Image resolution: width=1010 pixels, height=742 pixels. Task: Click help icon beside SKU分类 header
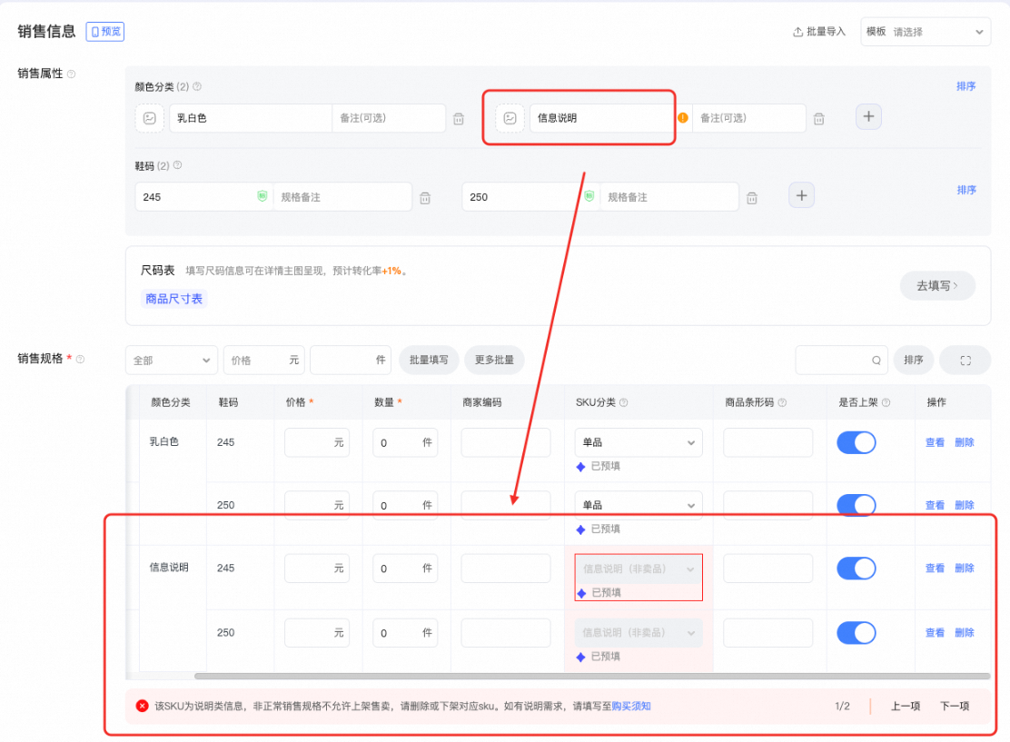point(623,402)
